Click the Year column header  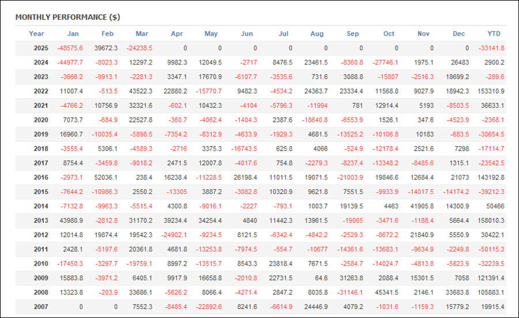[x=36, y=33]
